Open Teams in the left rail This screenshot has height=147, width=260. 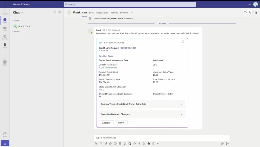5,29
